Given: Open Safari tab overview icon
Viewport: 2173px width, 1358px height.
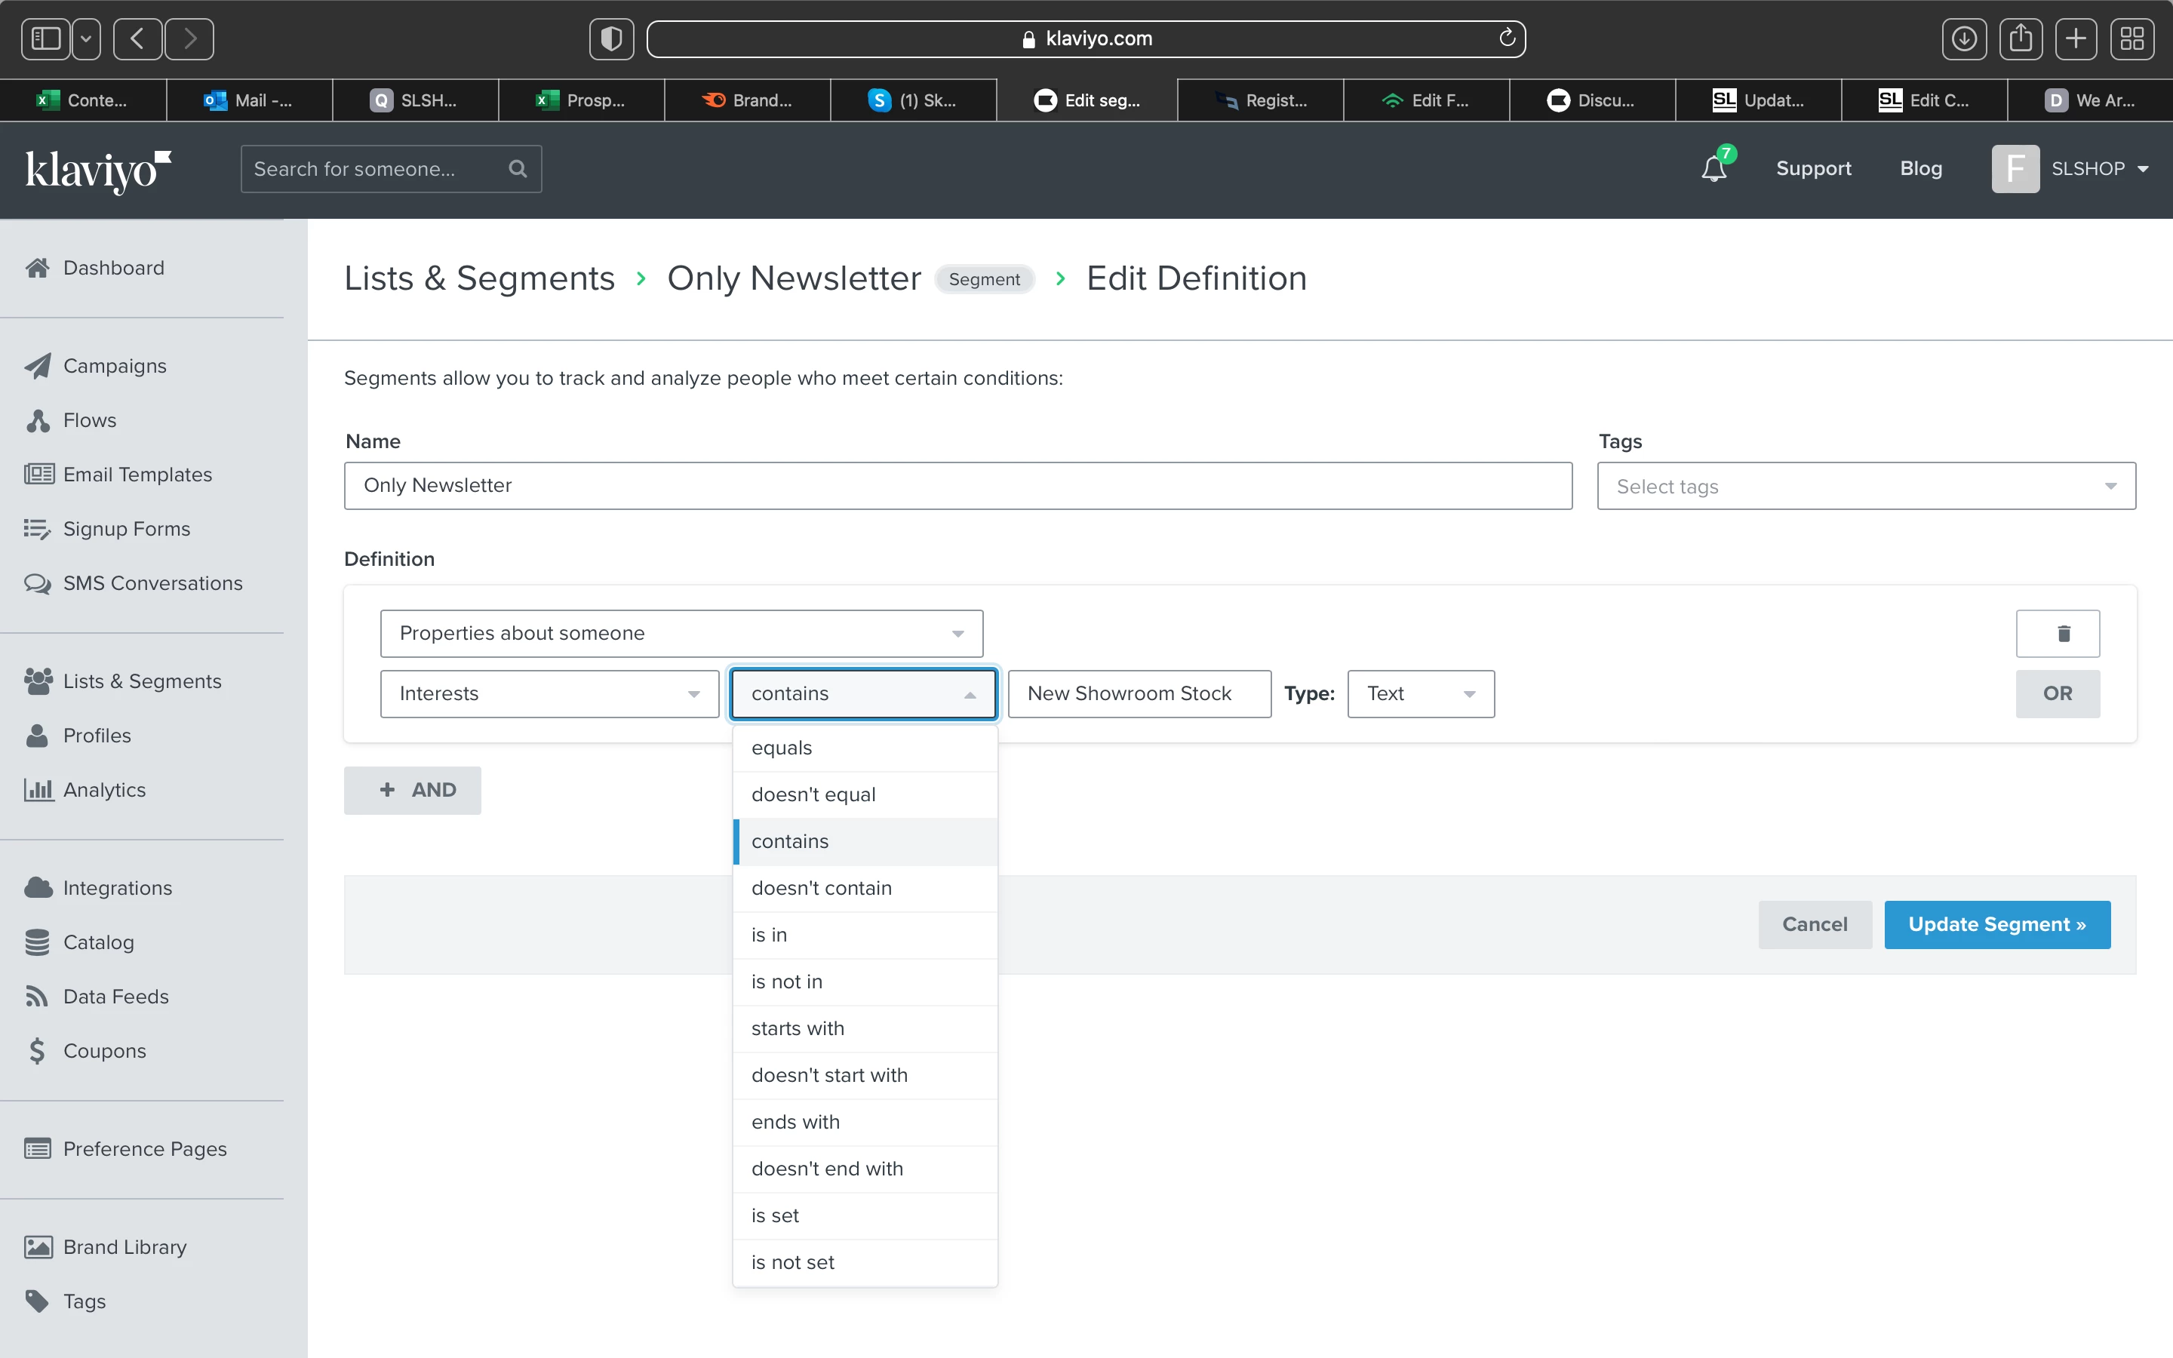Looking at the screenshot, I should pyautogui.click(x=2132, y=38).
